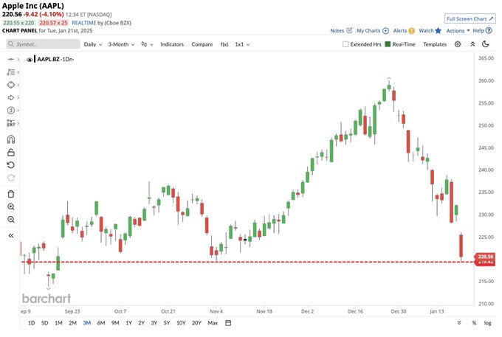
Task: Redo the chart change
Action: click(11, 178)
